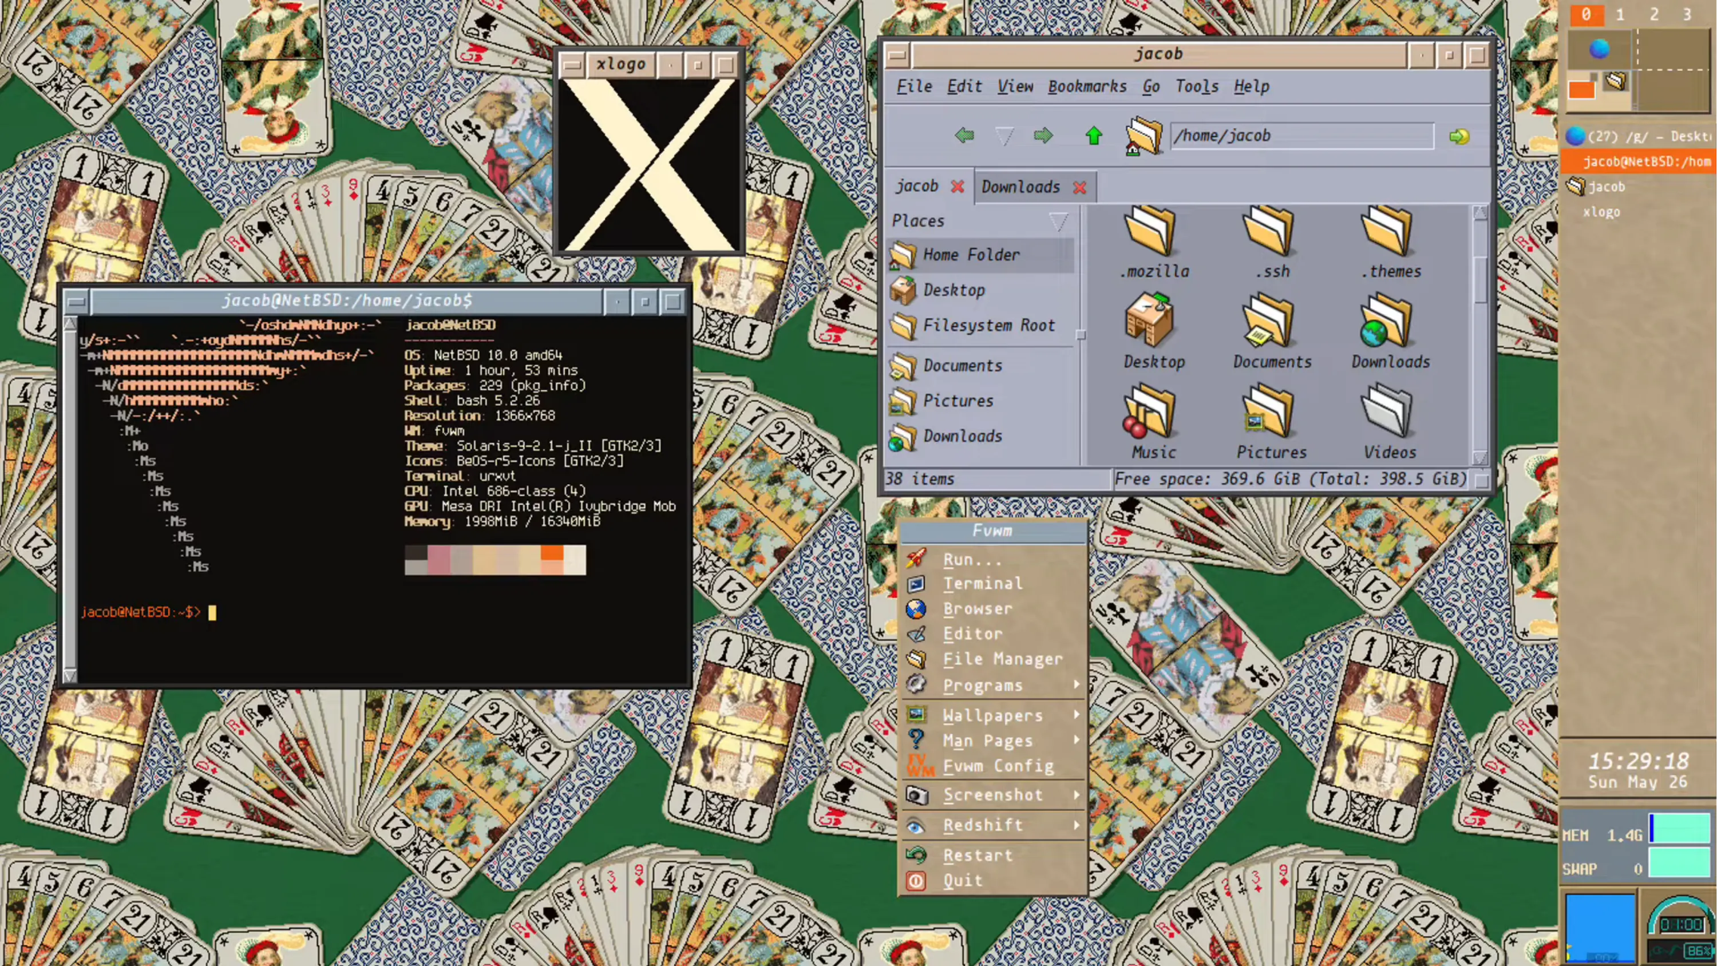Image resolution: width=1717 pixels, height=966 pixels.
Task: Expand Wallpapers submenu in Fvwm menu
Action: (993, 715)
